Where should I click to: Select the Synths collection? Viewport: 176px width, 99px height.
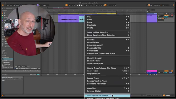tap(5, 12)
